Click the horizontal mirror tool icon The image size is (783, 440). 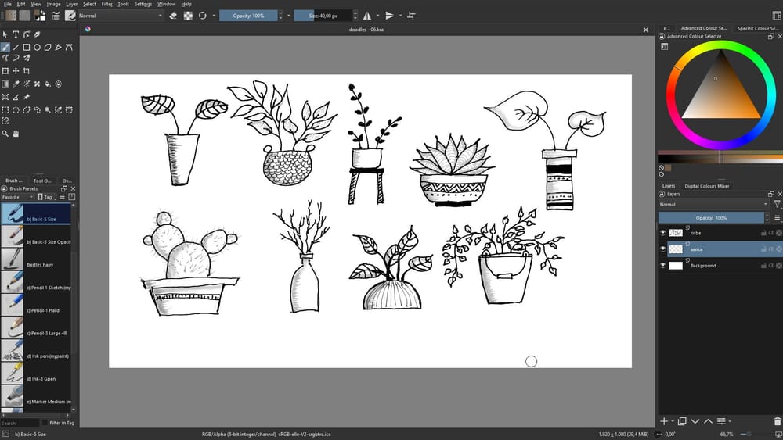click(367, 16)
